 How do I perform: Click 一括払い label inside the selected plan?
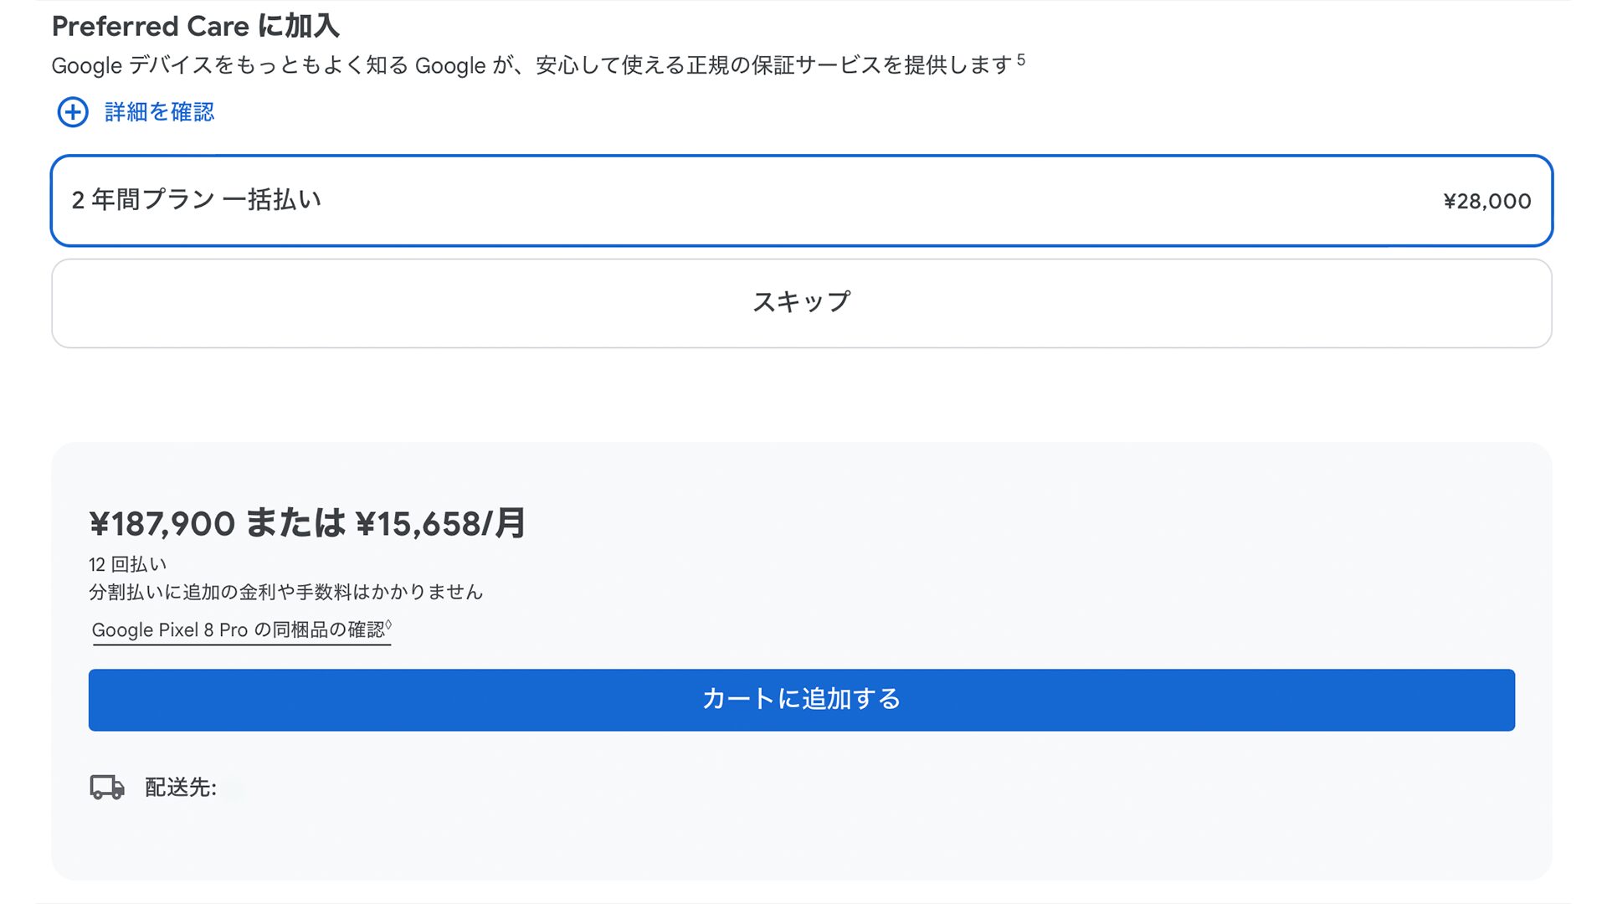coord(272,200)
